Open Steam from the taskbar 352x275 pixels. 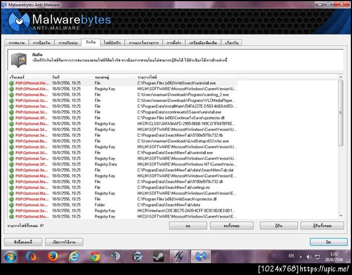[158, 256]
